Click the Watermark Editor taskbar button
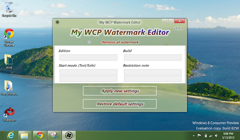The image size is (240, 140). coord(69,135)
